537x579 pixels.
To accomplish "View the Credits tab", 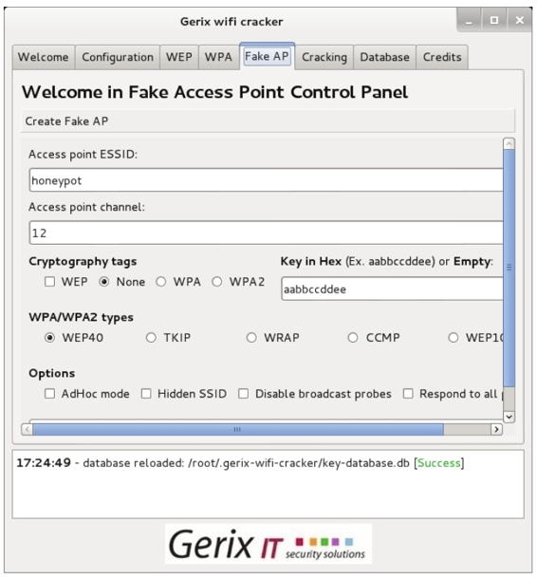I will (x=442, y=57).
